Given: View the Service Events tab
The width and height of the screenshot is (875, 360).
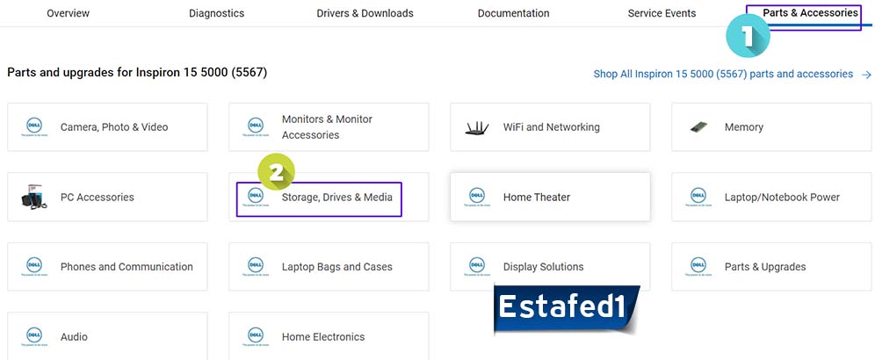Looking at the screenshot, I should coord(662,13).
